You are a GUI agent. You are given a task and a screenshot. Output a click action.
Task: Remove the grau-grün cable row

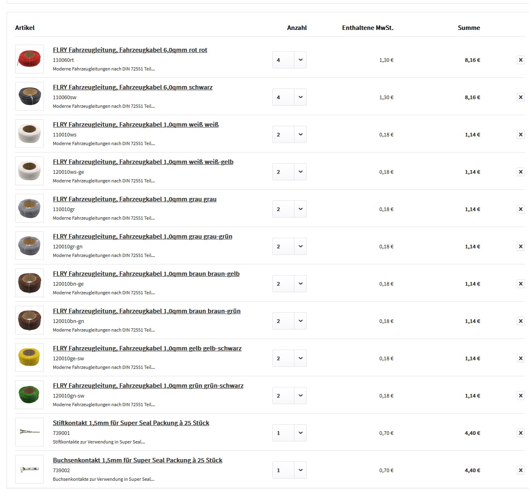click(520, 246)
